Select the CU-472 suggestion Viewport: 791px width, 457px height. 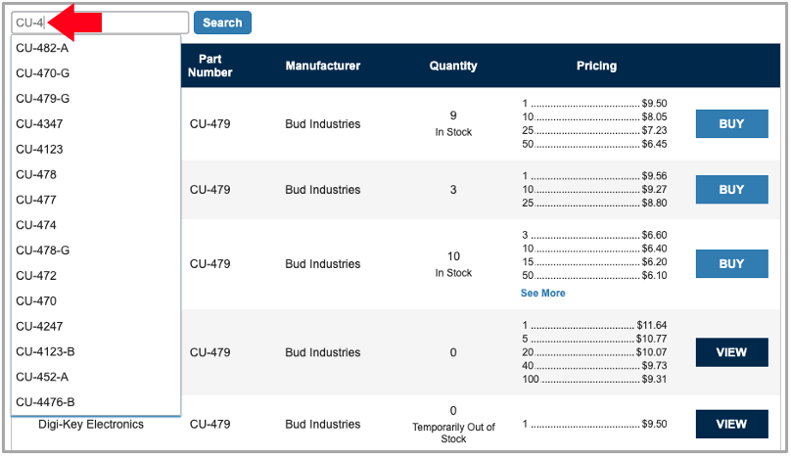(36, 276)
